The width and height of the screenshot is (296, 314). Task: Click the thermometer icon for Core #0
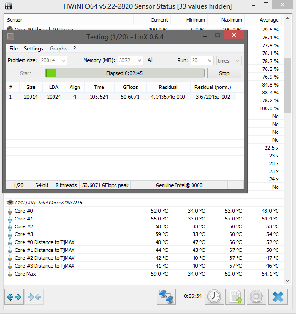pos(10,210)
